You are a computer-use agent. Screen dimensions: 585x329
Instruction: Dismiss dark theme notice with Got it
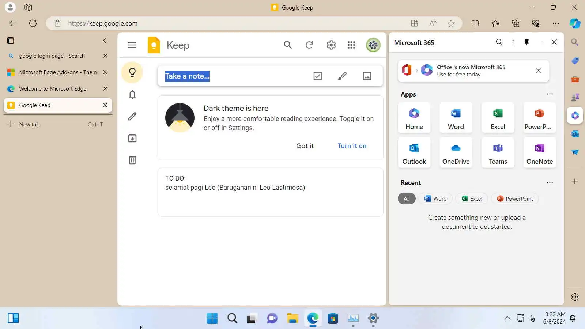click(x=305, y=146)
